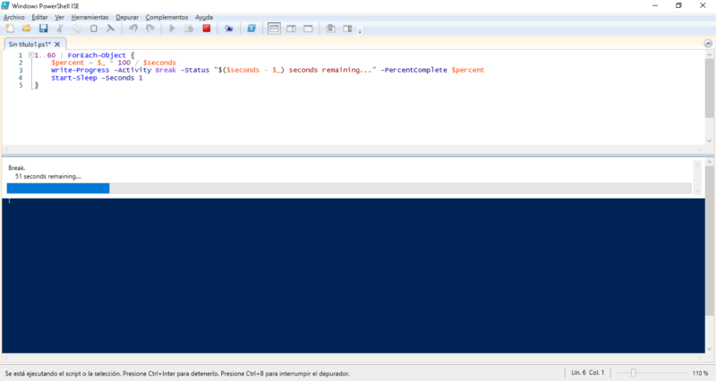Open the Archivo menu
The width and height of the screenshot is (716, 381).
pyautogui.click(x=14, y=17)
